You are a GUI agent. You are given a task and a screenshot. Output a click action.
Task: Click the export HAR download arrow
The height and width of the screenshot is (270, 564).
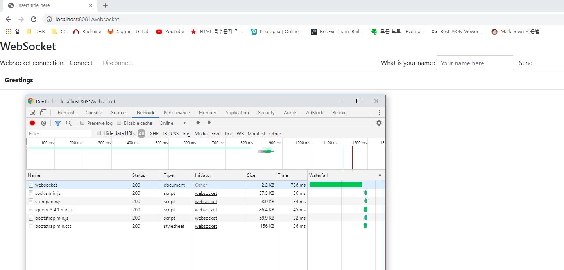[x=209, y=123]
